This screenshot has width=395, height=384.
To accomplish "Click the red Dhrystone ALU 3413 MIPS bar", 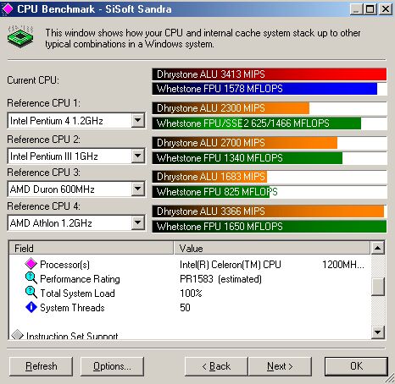I will (x=270, y=74).
